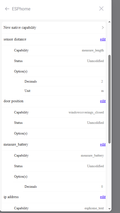Go back using the arrow beside ESPhome

pyautogui.click(x=7, y=9)
